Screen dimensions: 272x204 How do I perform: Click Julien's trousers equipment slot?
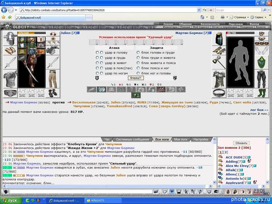coord(53,79)
